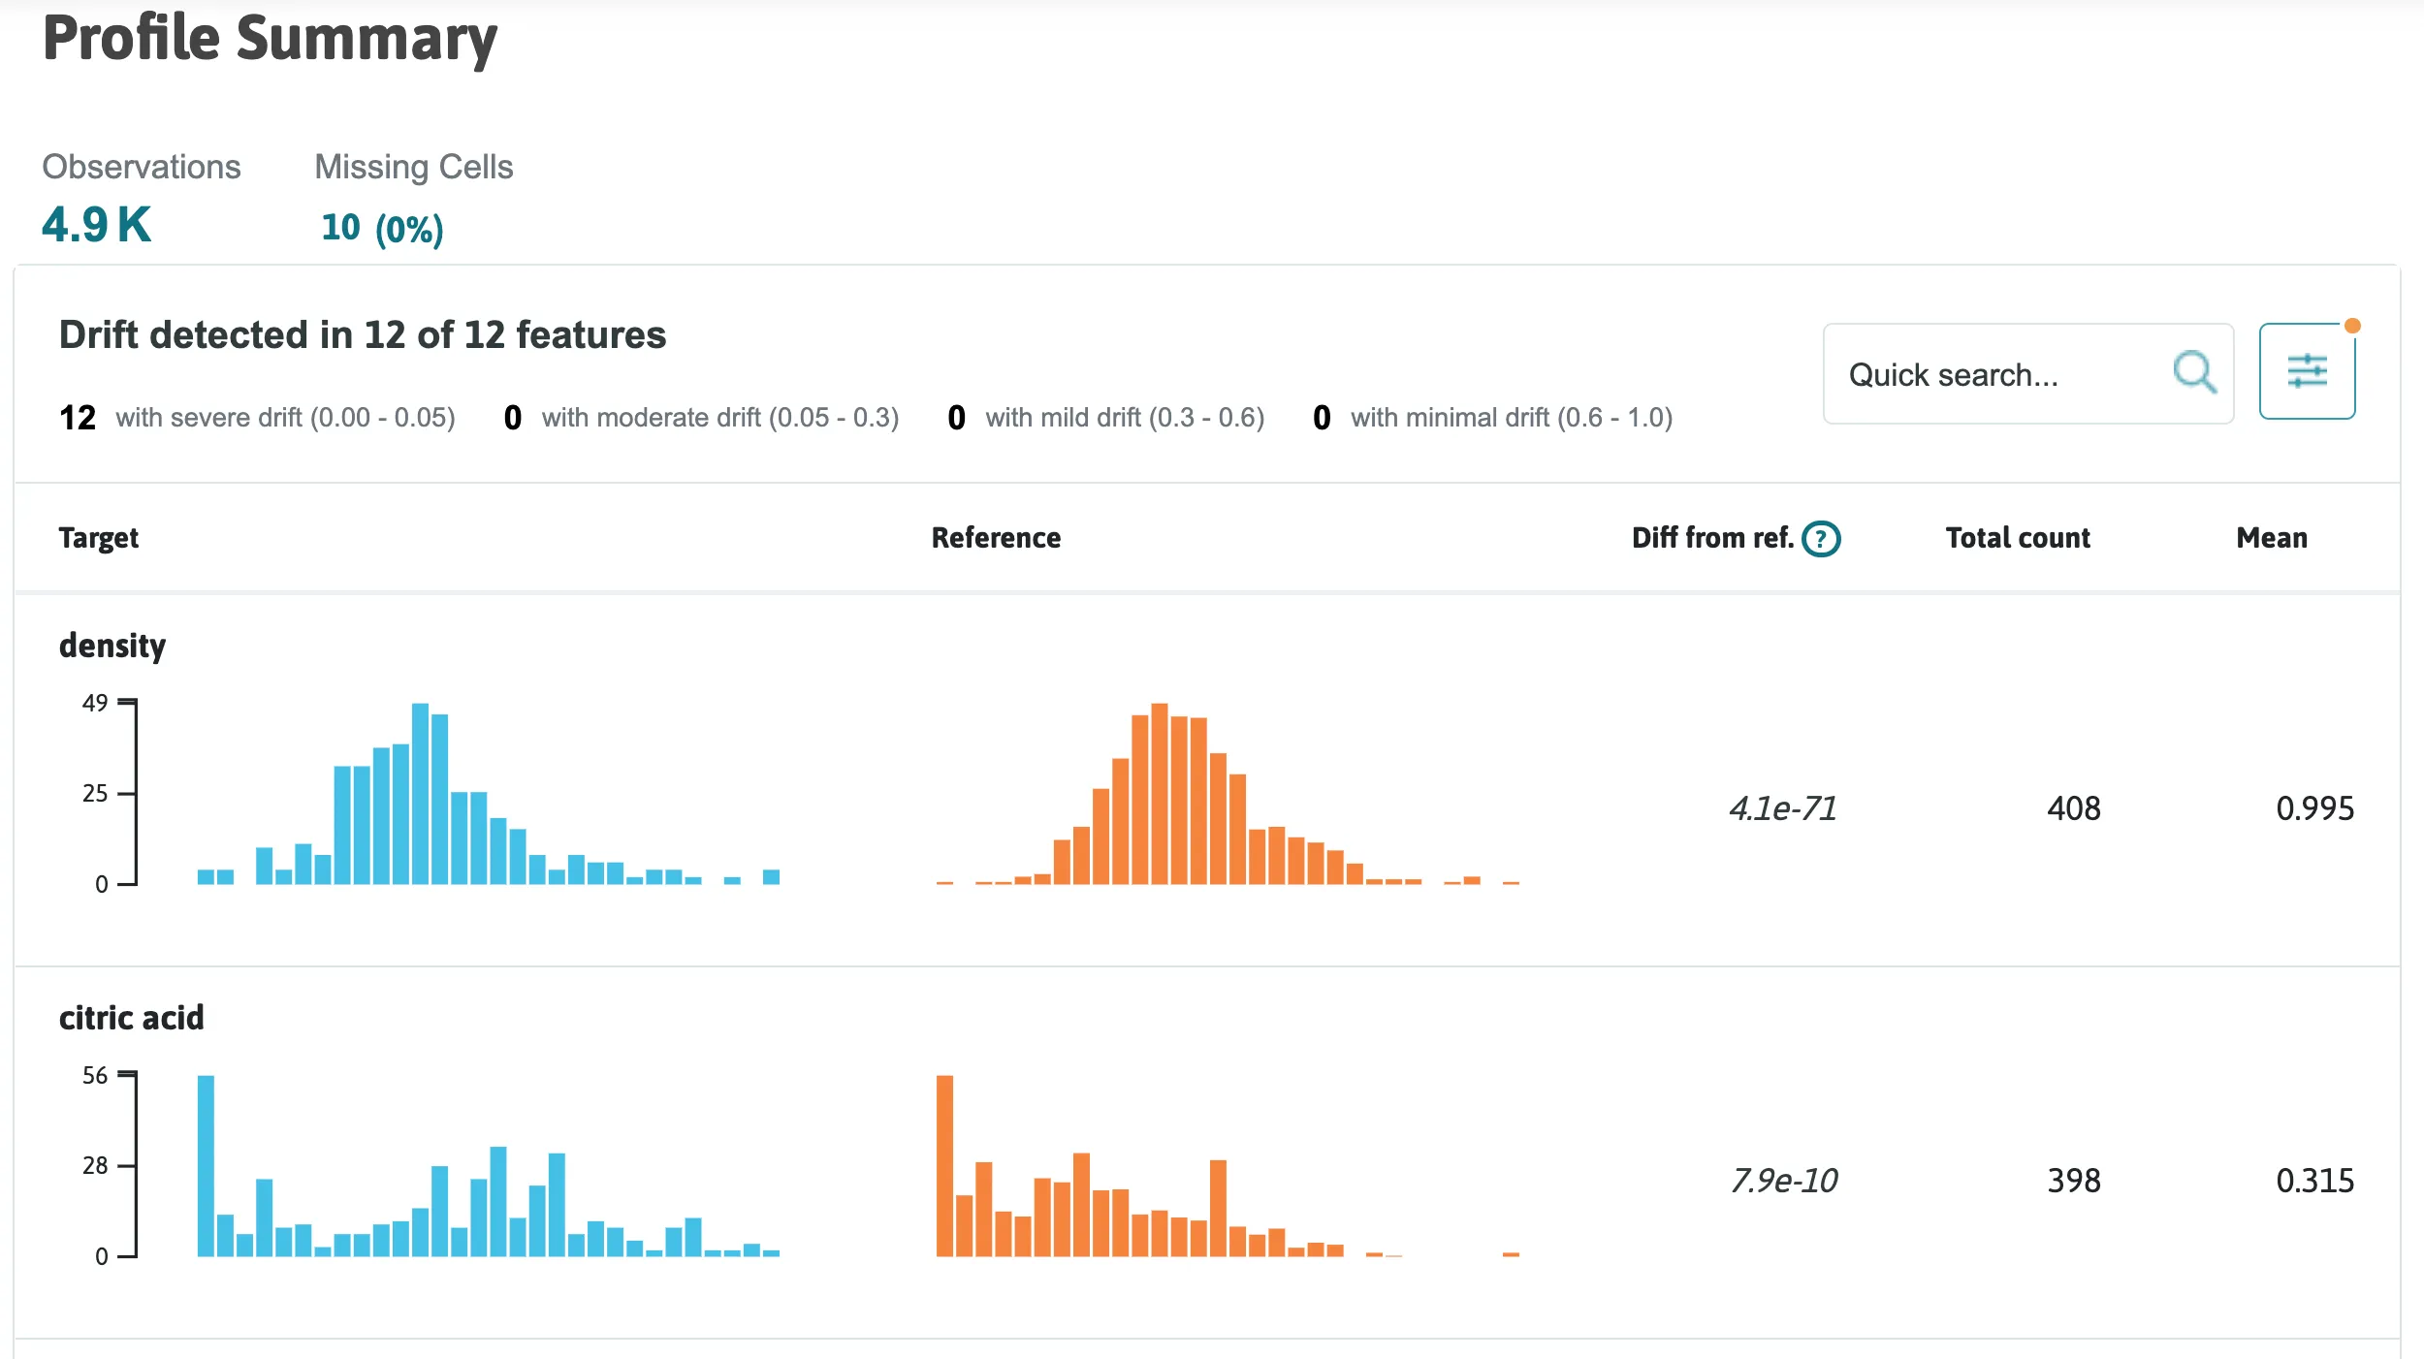The width and height of the screenshot is (2424, 1359).
Task: Open the citric acid feature details
Action: coord(132,1018)
